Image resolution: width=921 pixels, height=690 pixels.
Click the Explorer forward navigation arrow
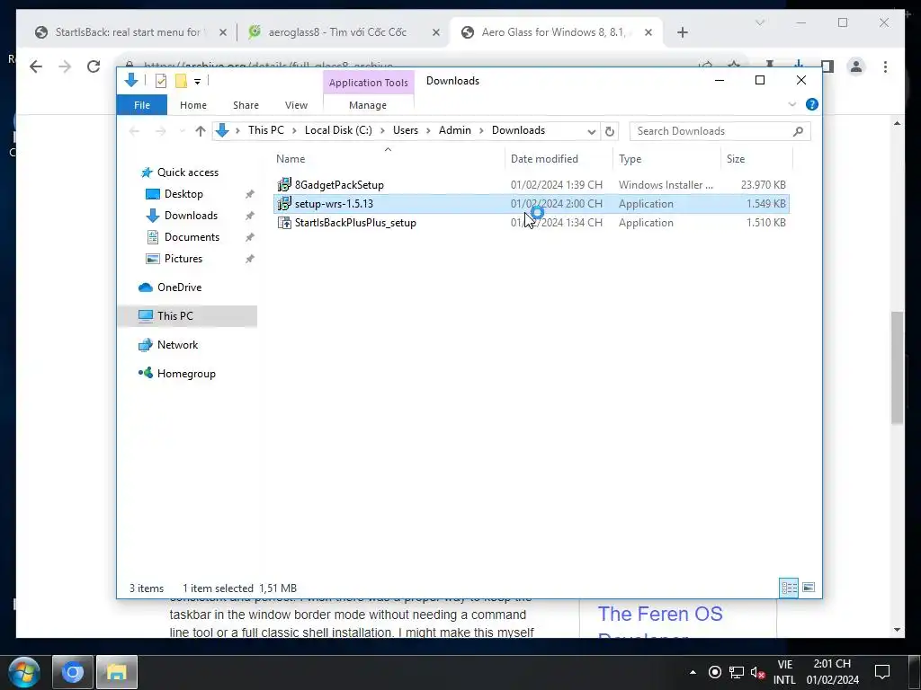(160, 131)
